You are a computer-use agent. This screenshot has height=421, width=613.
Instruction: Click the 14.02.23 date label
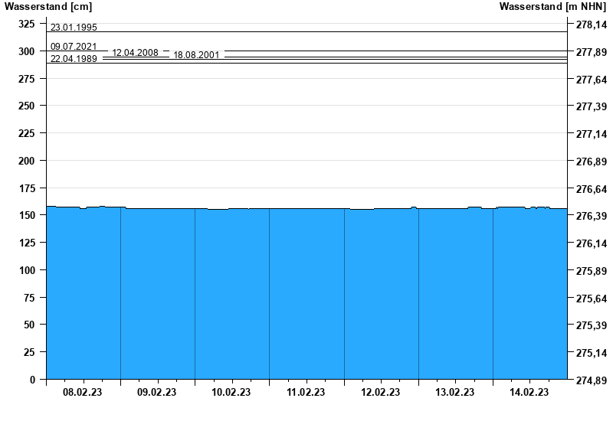tap(529, 393)
